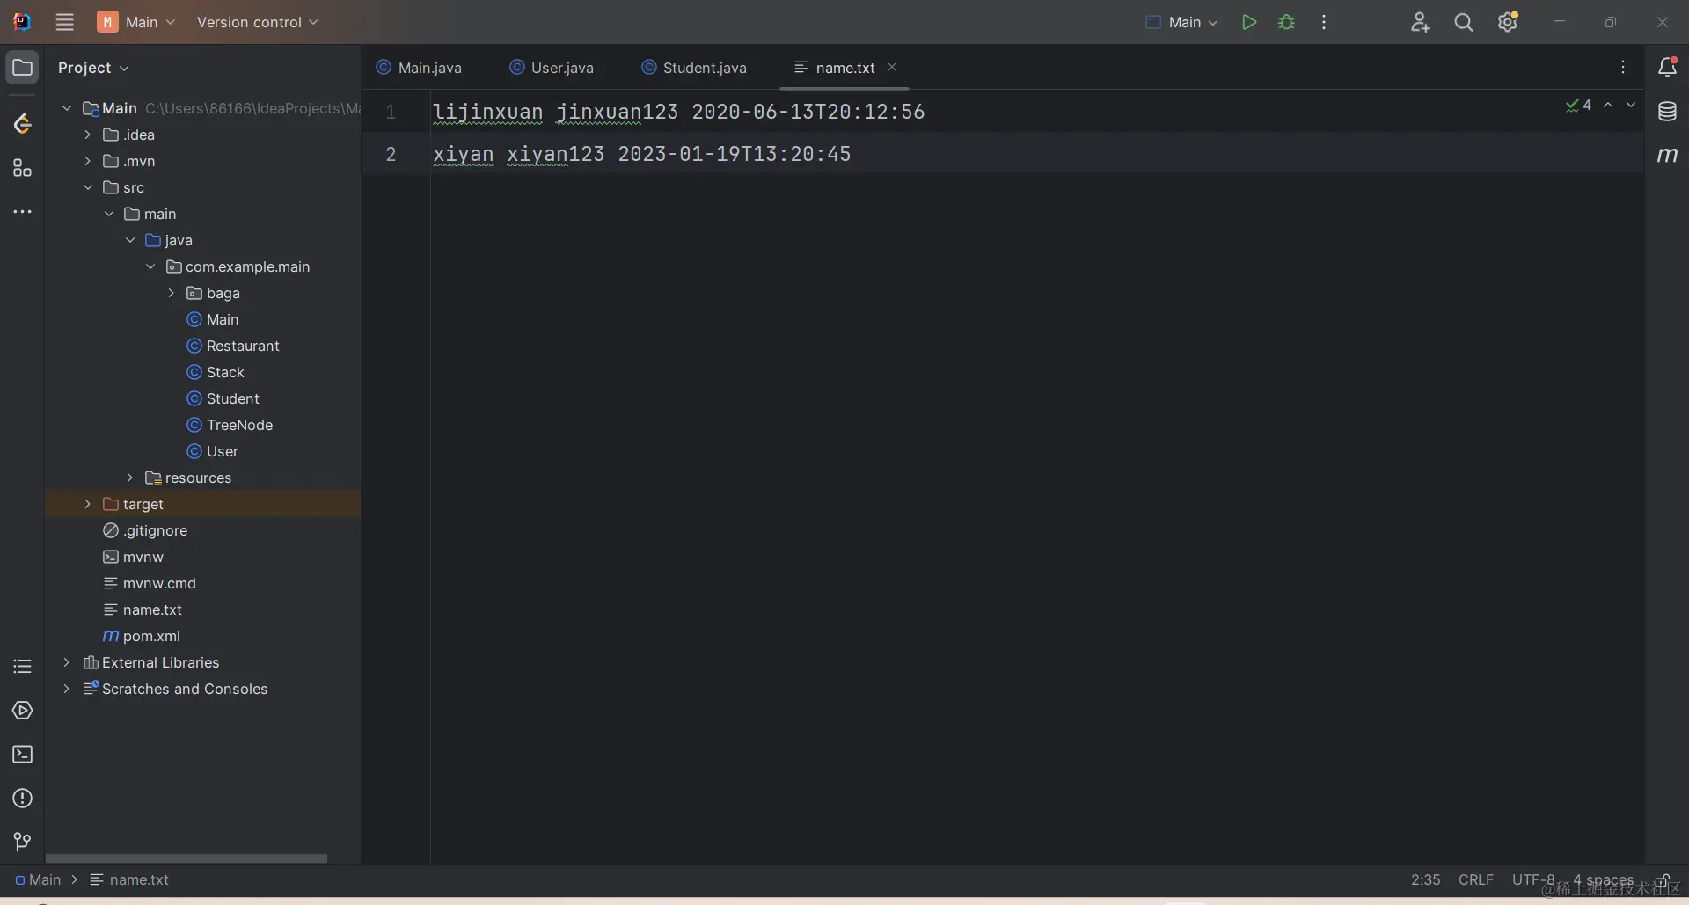
Task: Open Search Everywhere magnifier
Action: click(1464, 22)
